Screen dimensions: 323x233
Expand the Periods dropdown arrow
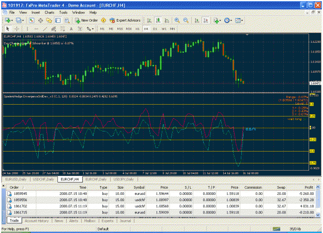click(x=231, y=21)
